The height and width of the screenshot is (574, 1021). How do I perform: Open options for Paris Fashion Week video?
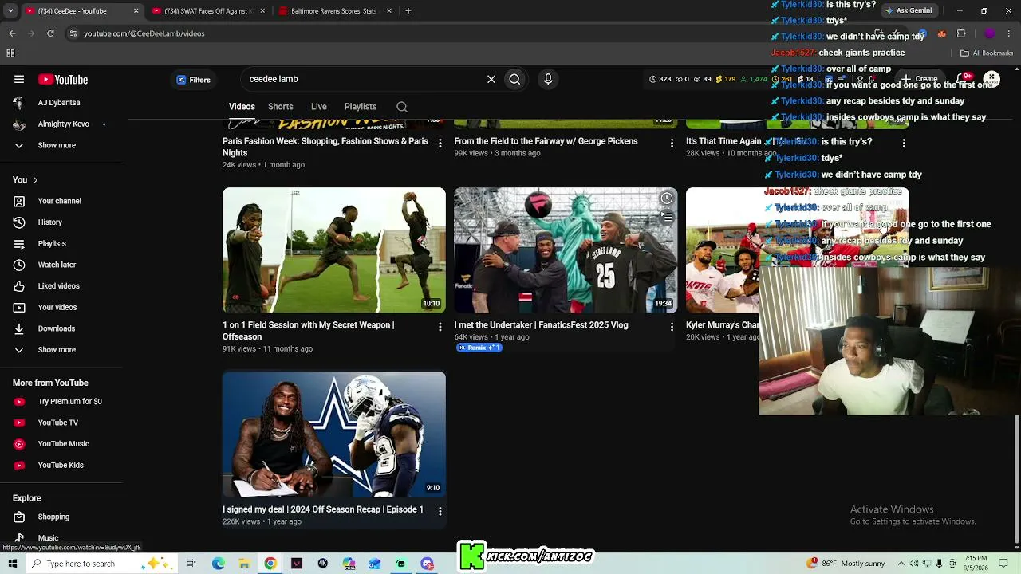440,143
